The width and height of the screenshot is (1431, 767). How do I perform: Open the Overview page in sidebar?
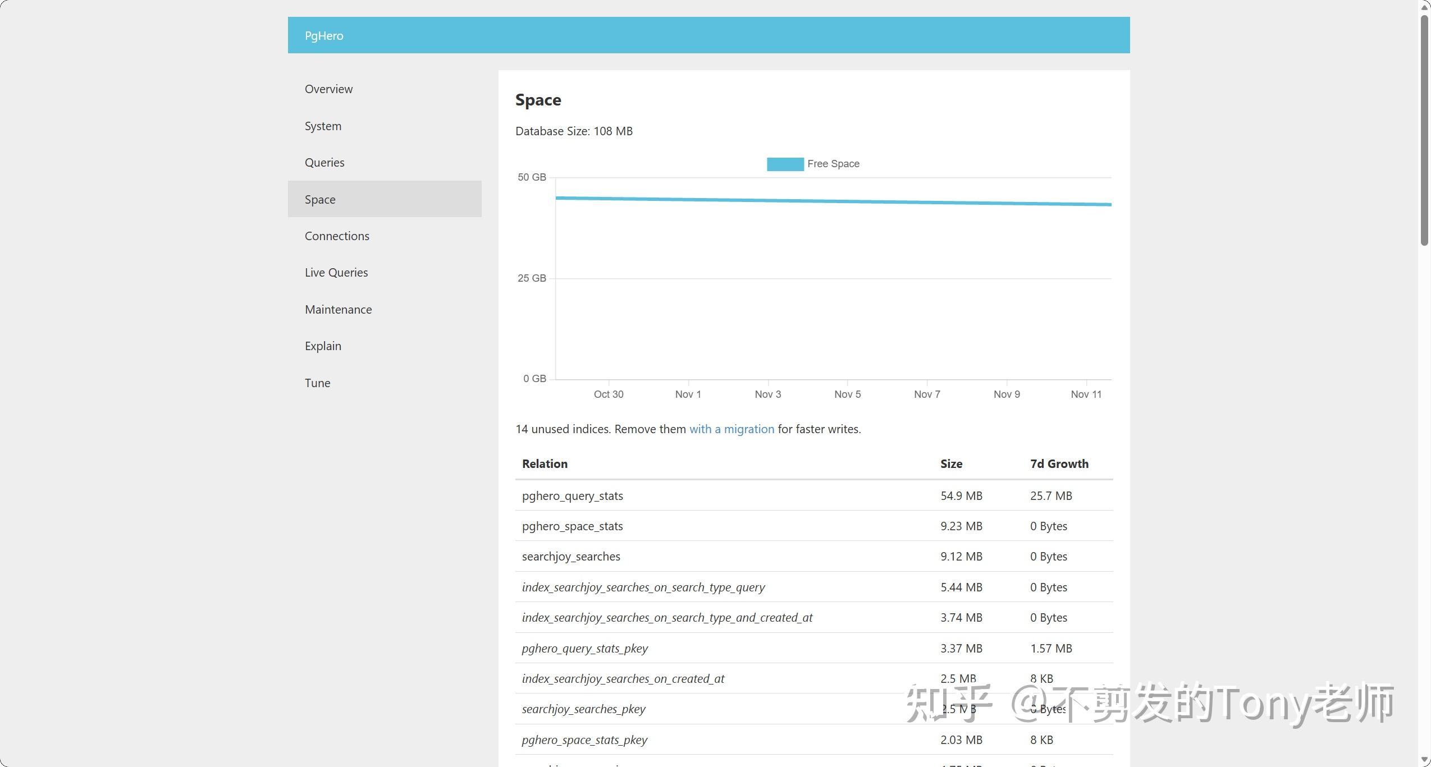[x=328, y=89]
